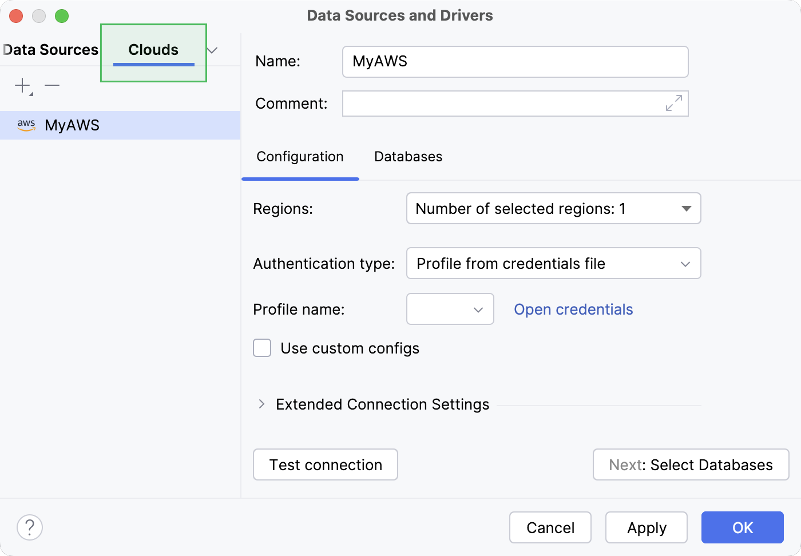The width and height of the screenshot is (801, 556).
Task: Open credentials via the blue link
Action: click(573, 309)
